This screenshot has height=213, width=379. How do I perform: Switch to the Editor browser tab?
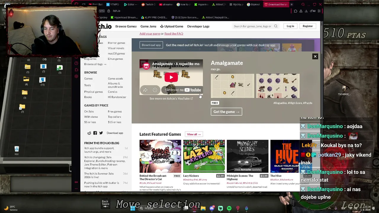(131, 4)
